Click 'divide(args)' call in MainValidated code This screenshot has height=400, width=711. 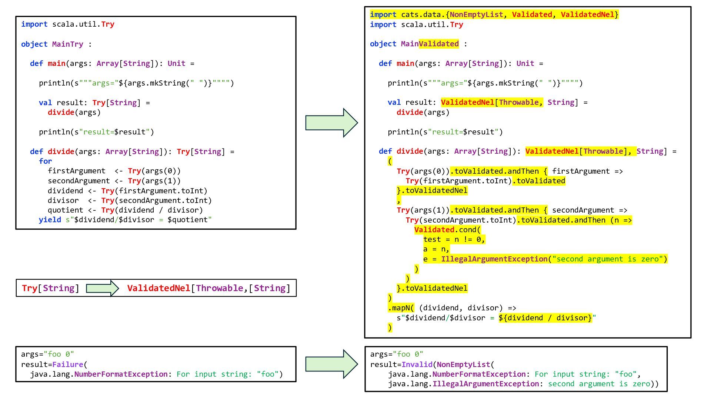[423, 112]
